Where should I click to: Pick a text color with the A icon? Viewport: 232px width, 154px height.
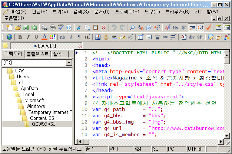(44, 37)
